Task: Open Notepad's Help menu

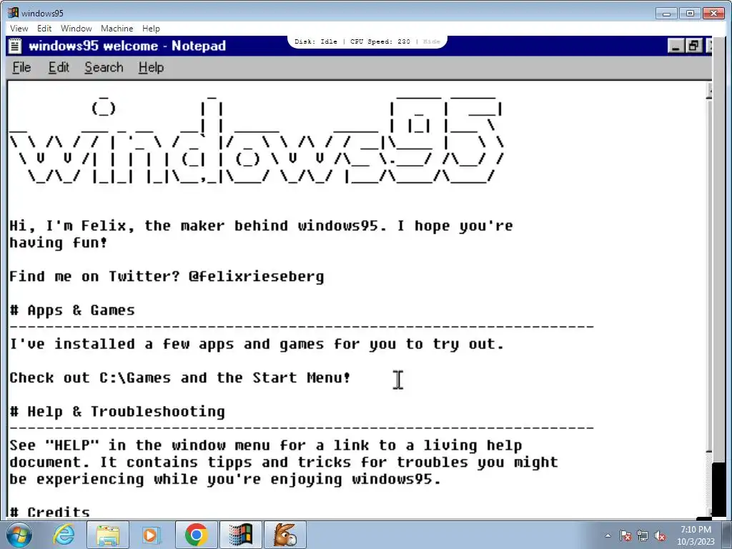Action: (x=151, y=67)
